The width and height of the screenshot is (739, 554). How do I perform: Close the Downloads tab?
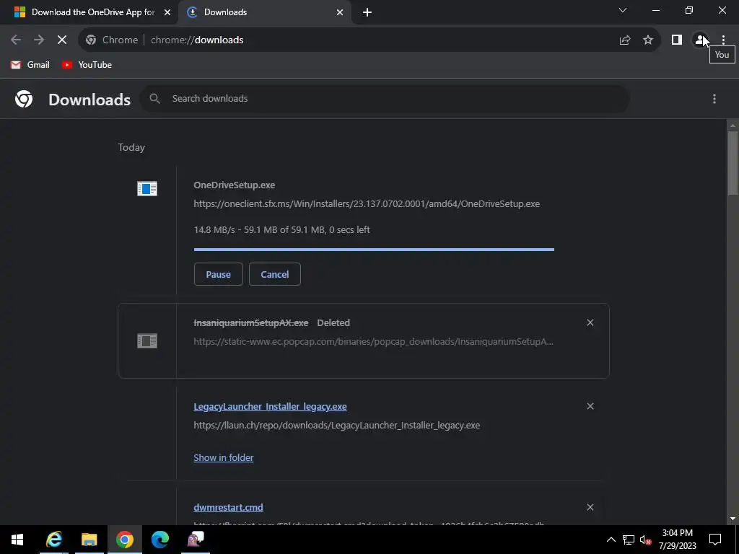pos(340,12)
